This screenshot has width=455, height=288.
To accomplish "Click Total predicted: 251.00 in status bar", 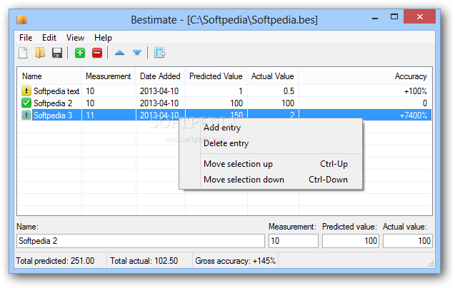I will [x=55, y=261].
